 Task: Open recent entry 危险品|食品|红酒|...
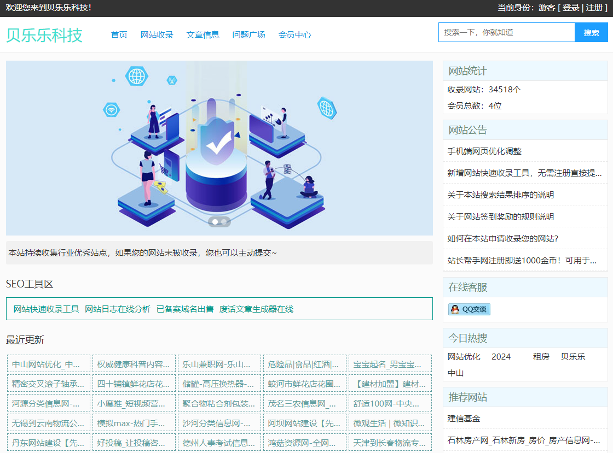[305, 364]
